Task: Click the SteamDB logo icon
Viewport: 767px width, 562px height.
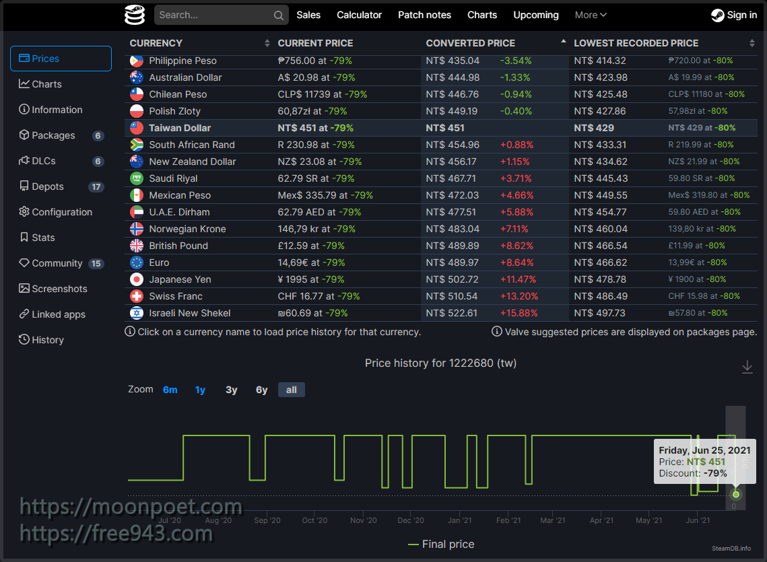Action: [x=135, y=15]
